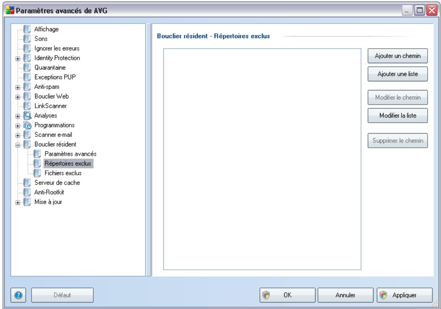Click the Appliquer button
Screen dimensions: 441x309
point(405,295)
